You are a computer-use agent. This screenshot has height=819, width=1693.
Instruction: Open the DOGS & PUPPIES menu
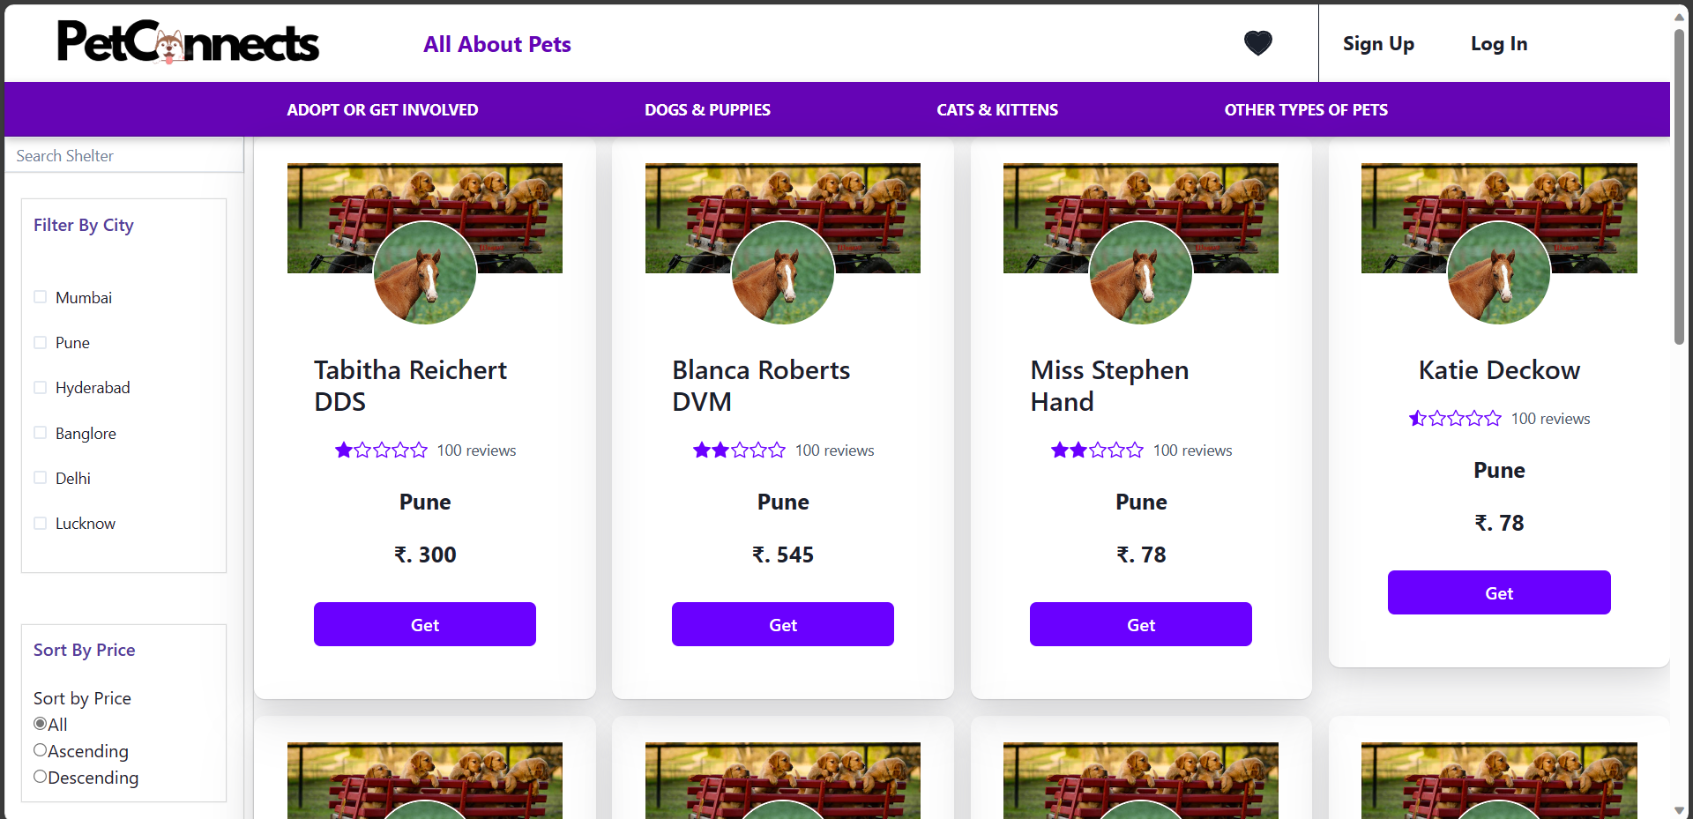[707, 109]
